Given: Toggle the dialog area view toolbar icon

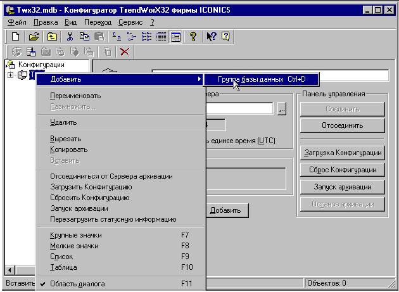Looking at the screenshot, I should tap(176, 37).
